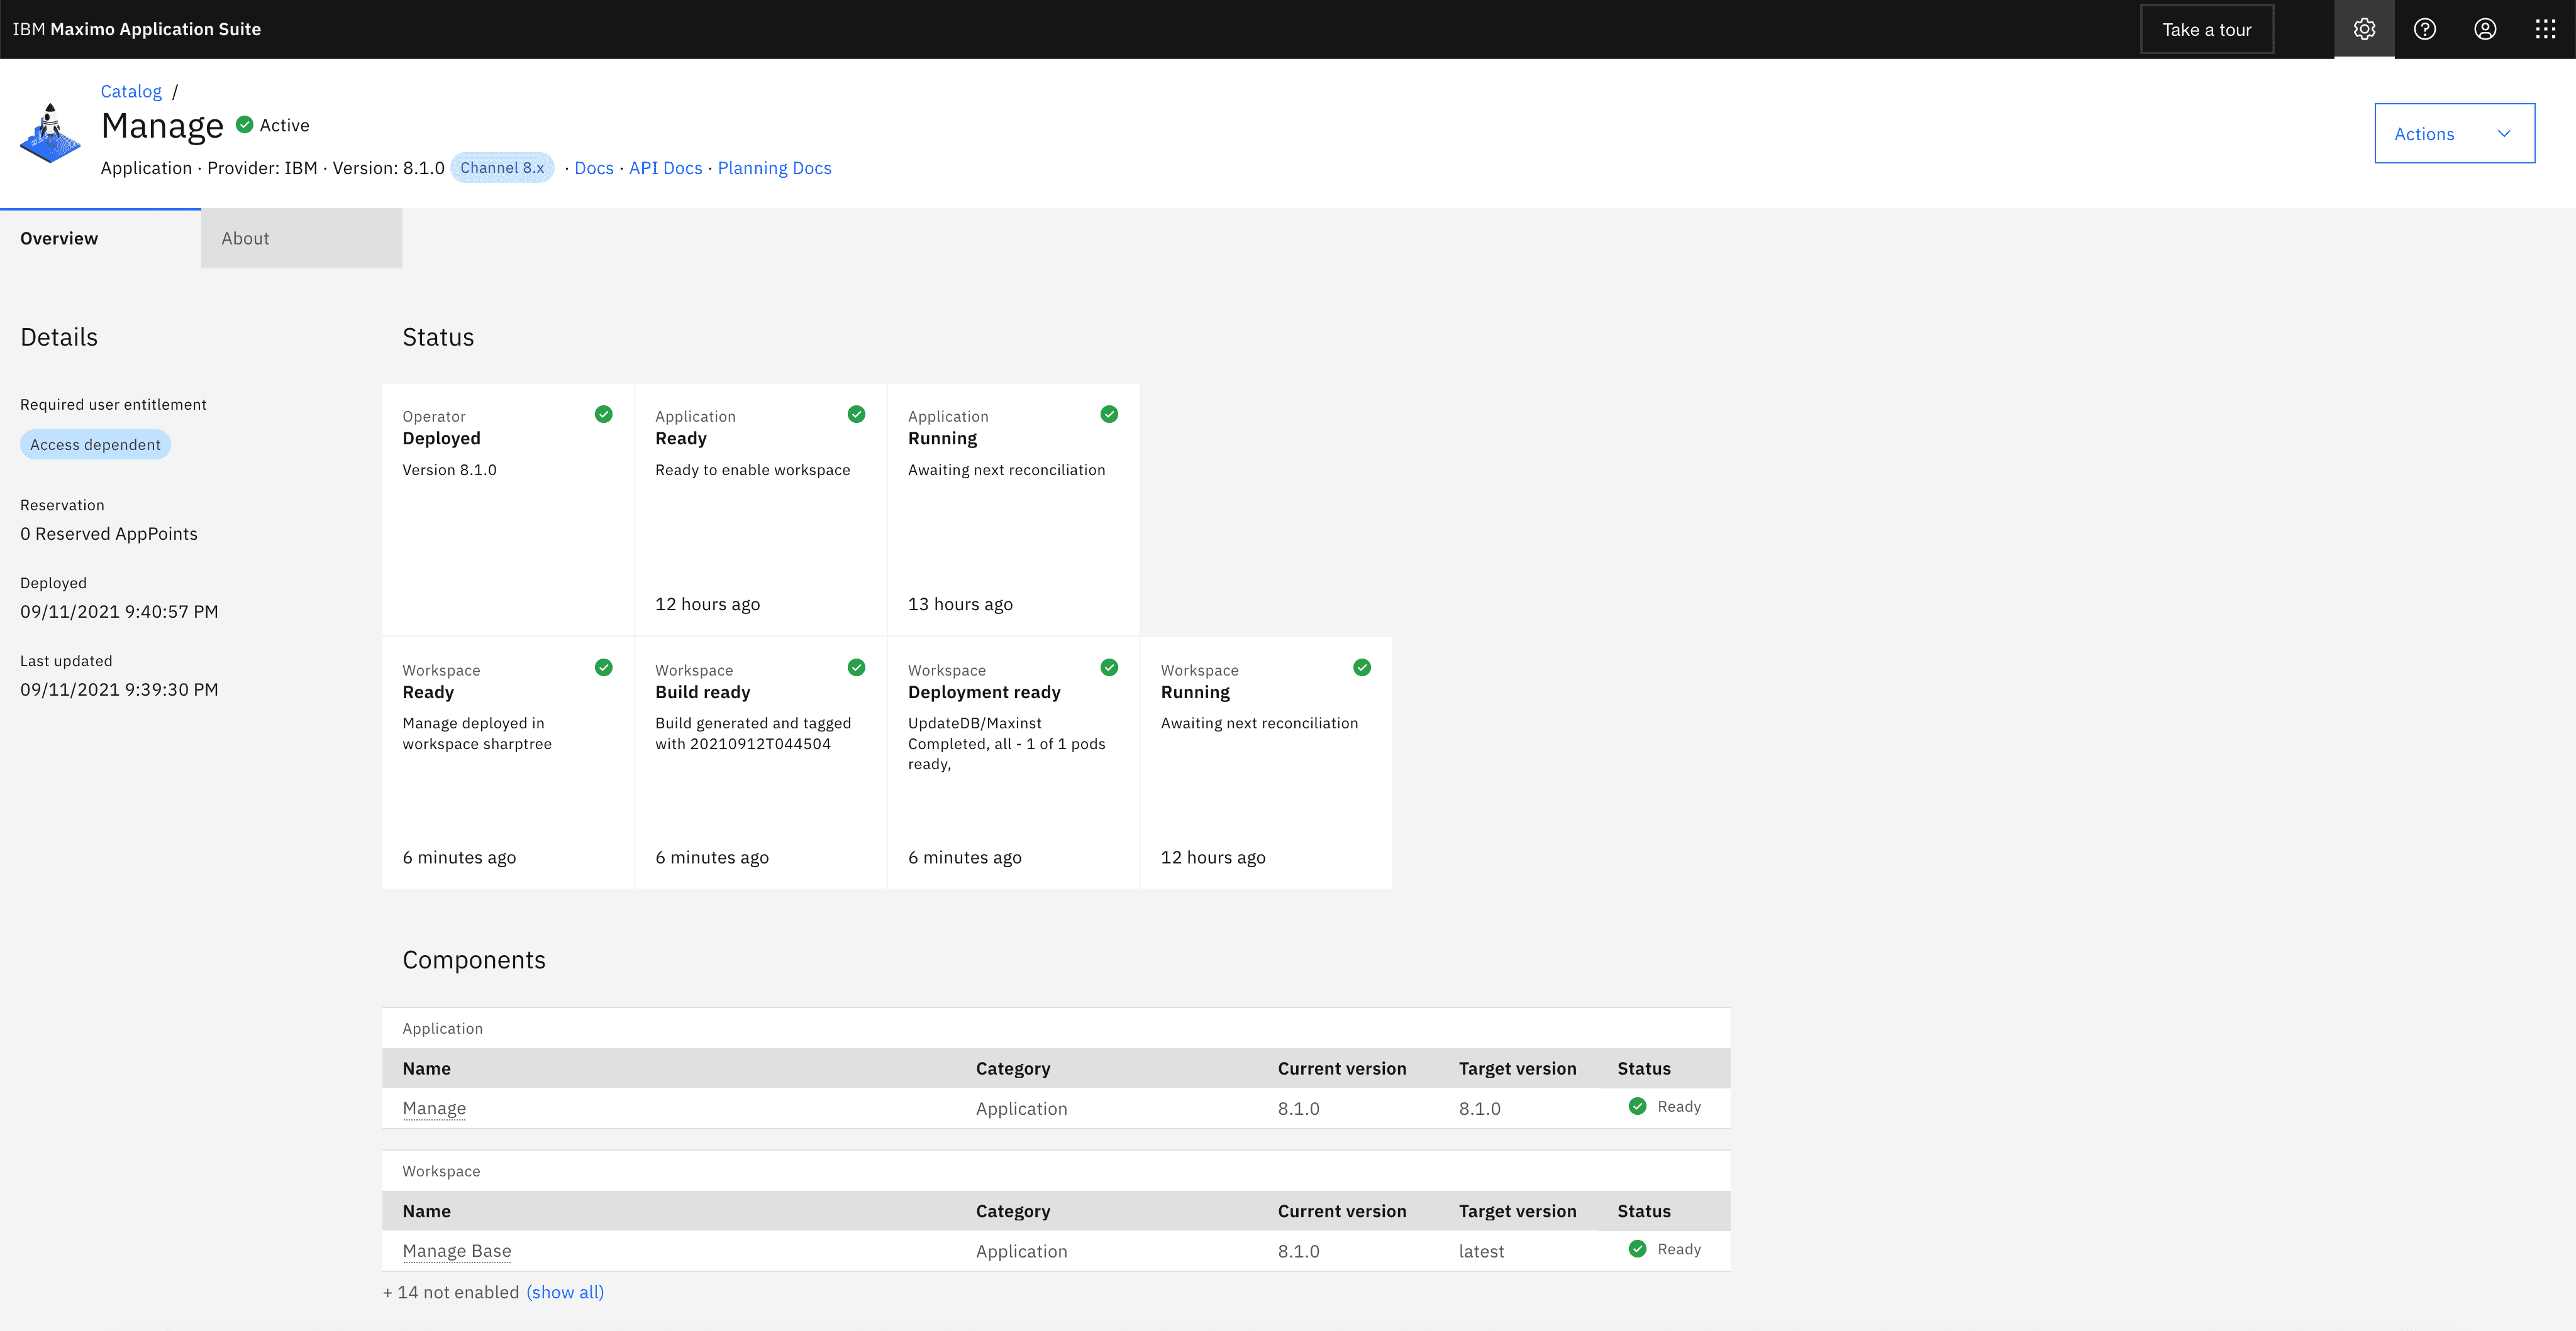2576x1331 pixels.
Task: Click the Application Ready card checkmark icon
Action: (856, 414)
